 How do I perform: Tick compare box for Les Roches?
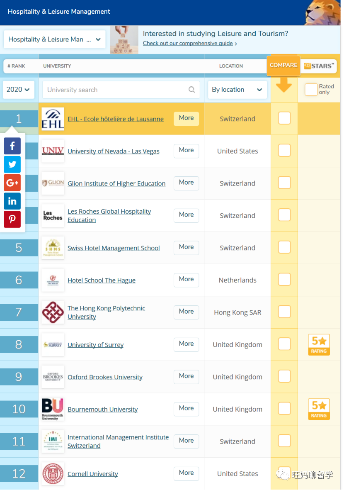[x=284, y=215]
